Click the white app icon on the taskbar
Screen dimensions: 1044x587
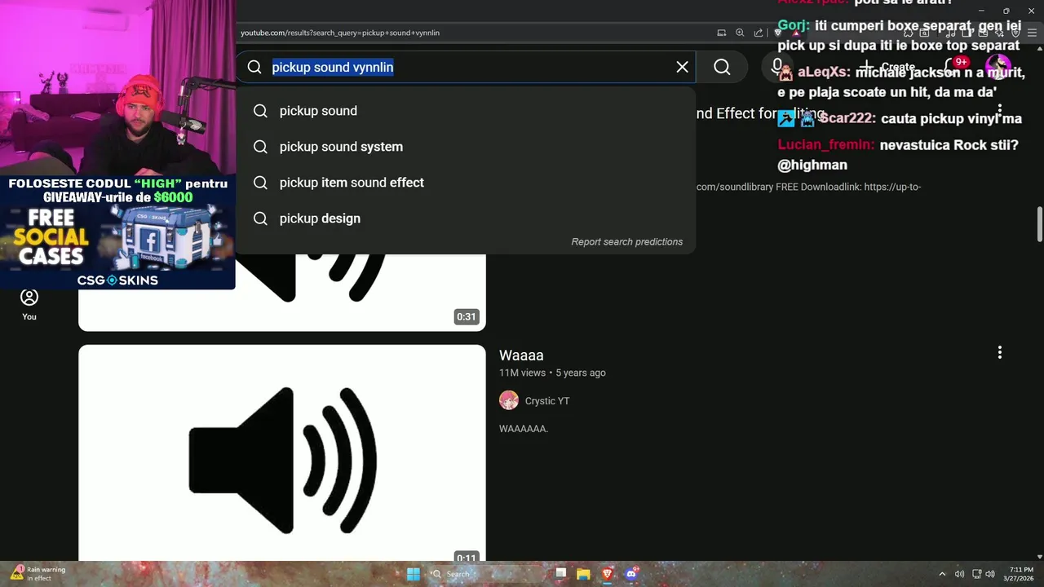560,574
